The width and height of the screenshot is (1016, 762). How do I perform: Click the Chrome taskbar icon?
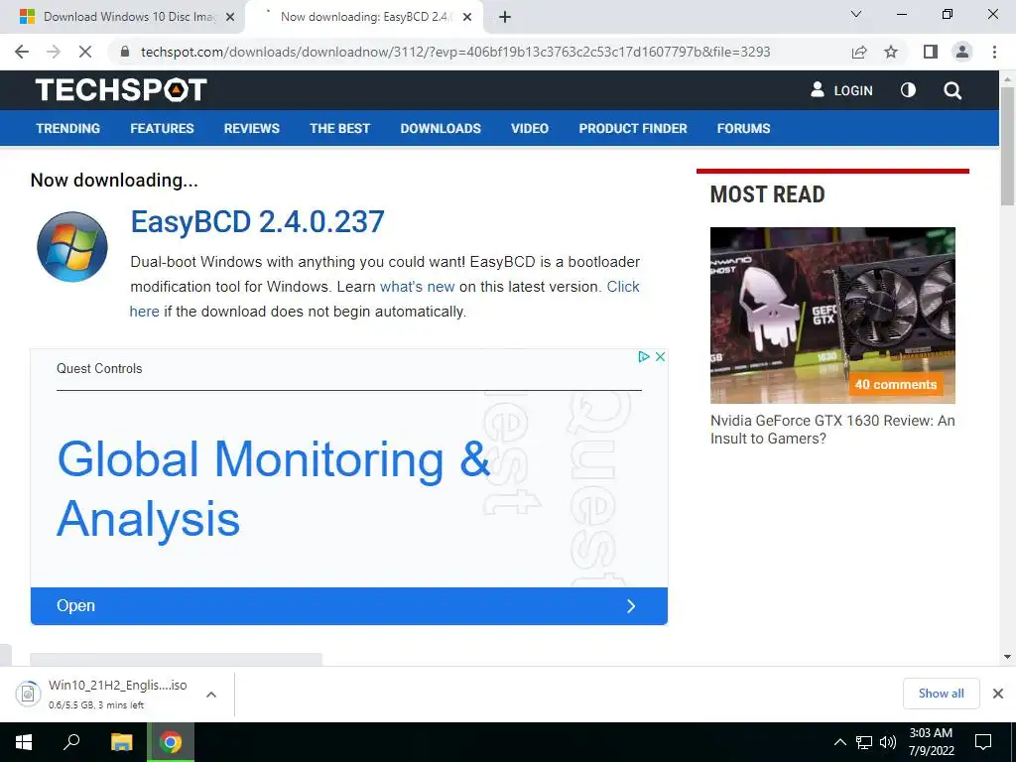171,742
